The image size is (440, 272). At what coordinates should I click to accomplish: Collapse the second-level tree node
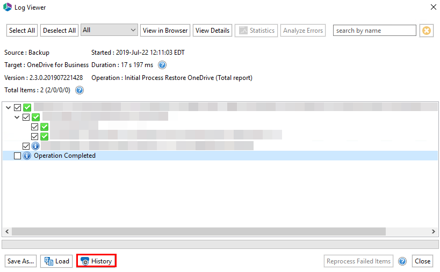(x=17, y=117)
